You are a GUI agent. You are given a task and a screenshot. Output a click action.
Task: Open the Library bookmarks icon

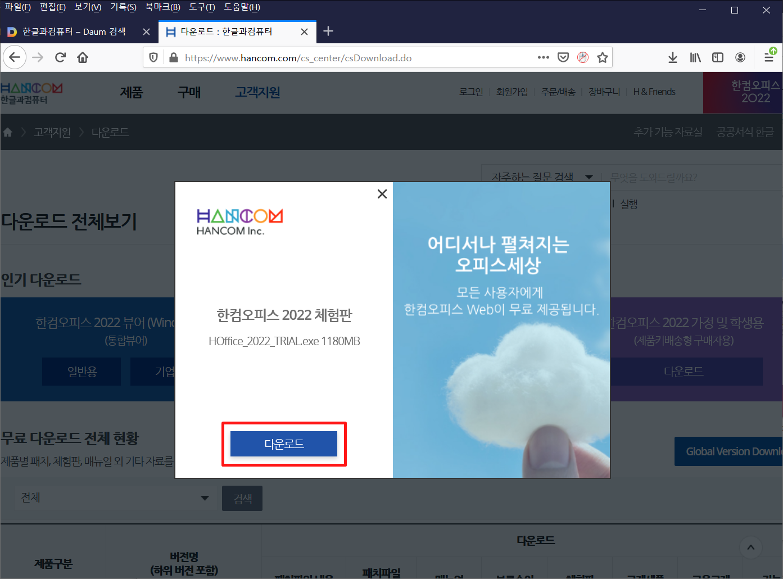(x=695, y=57)
